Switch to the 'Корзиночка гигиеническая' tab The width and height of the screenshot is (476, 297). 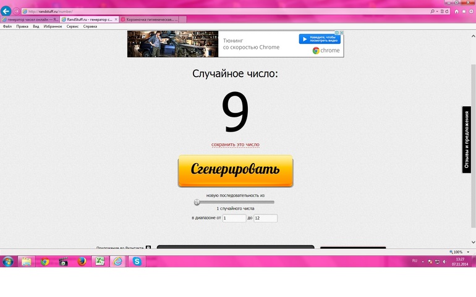pos(150,20)
